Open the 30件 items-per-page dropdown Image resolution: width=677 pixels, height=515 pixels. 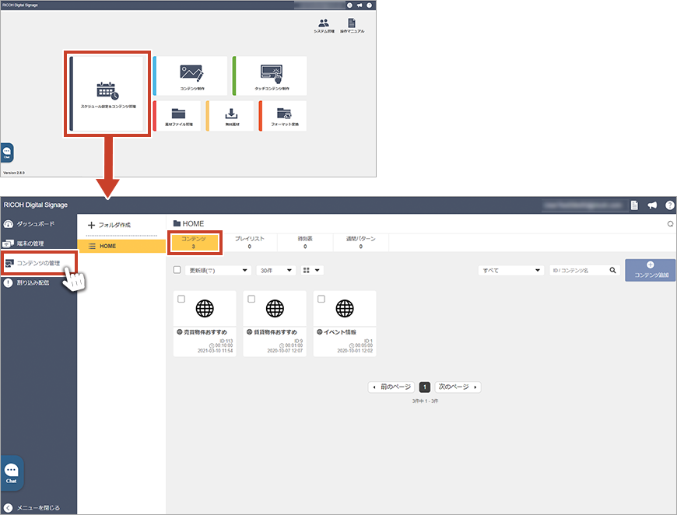pyautogui.click(x=275, y=270)
